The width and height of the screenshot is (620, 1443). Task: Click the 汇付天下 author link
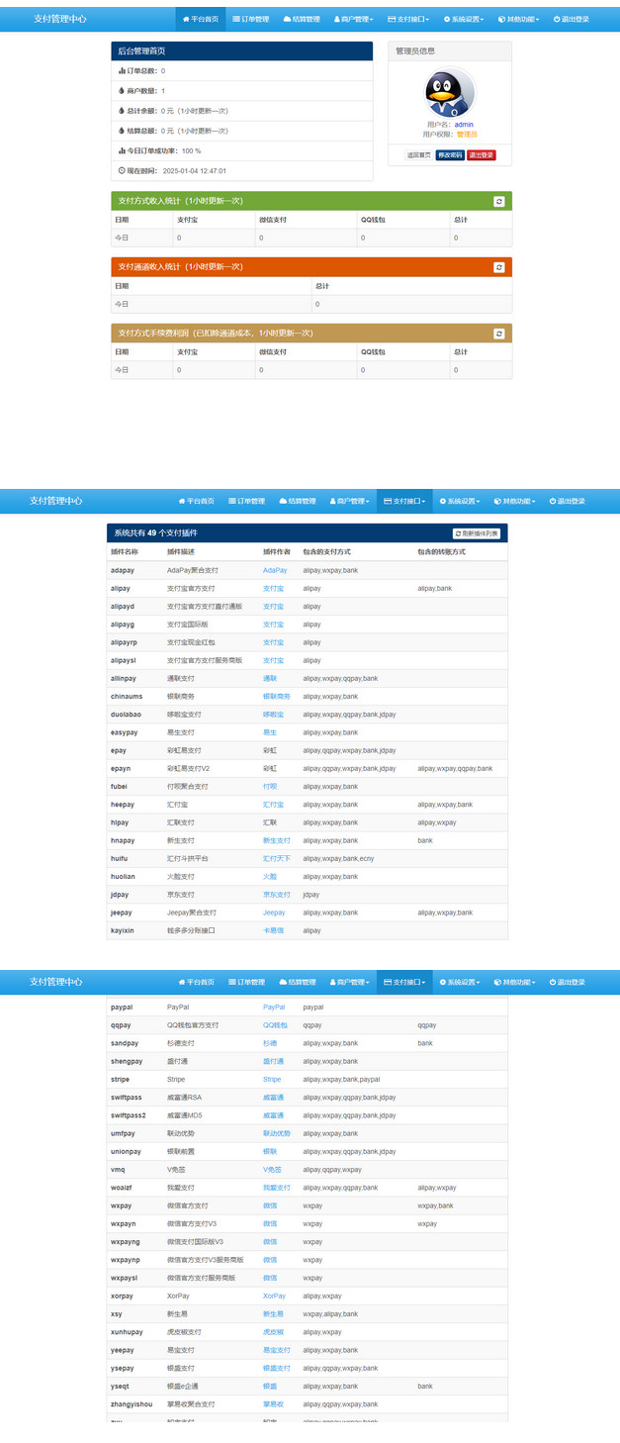pos(276,858)
